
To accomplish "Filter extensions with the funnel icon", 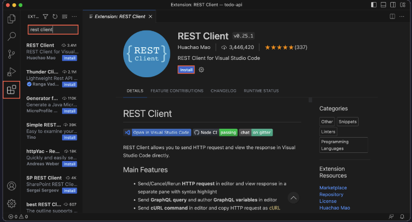I will pos(45,16).
